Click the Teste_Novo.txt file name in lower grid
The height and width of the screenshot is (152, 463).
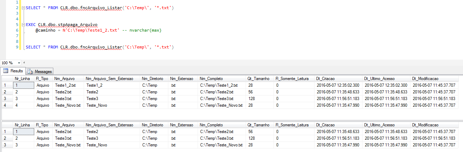click(x=68, y=145)
